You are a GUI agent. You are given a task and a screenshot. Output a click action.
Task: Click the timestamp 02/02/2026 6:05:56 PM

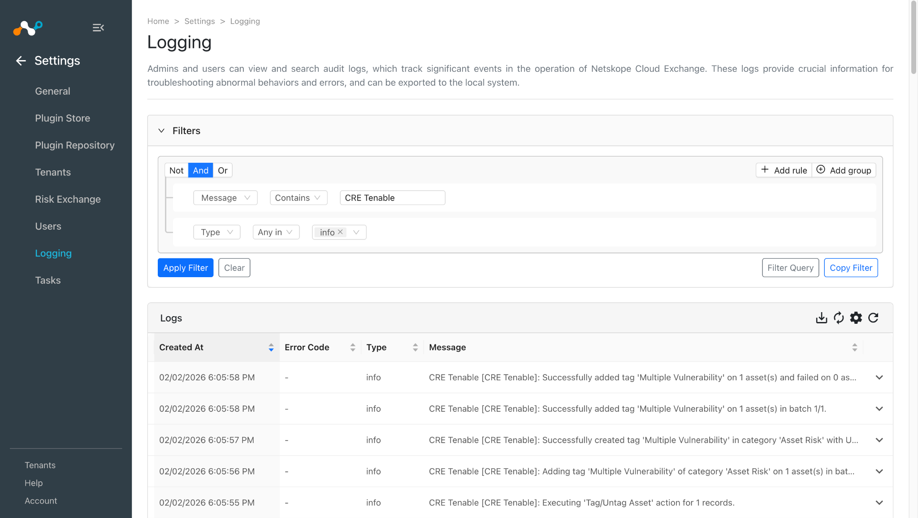pos(207,472)
